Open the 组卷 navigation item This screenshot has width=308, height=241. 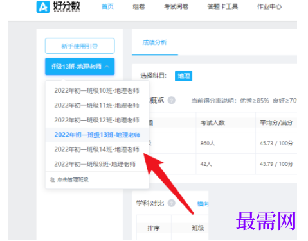point(139,7)
